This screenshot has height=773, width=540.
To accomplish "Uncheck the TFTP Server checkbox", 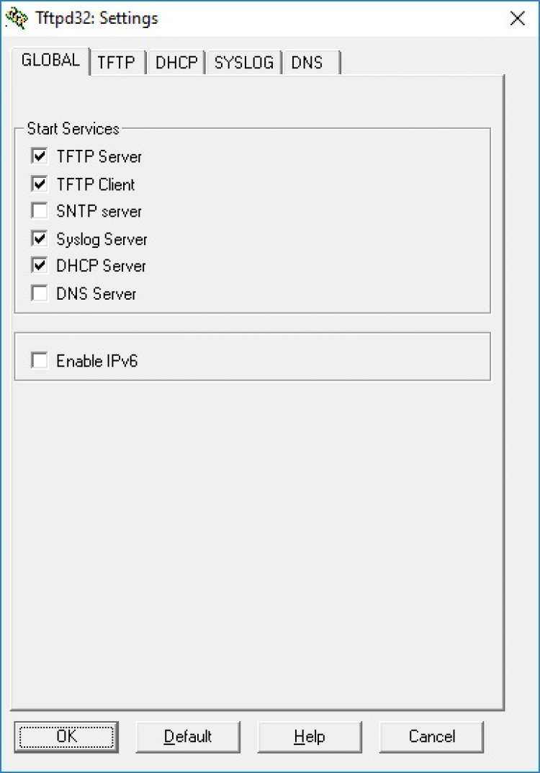I will pyautogui.click(x=39, y=156).
